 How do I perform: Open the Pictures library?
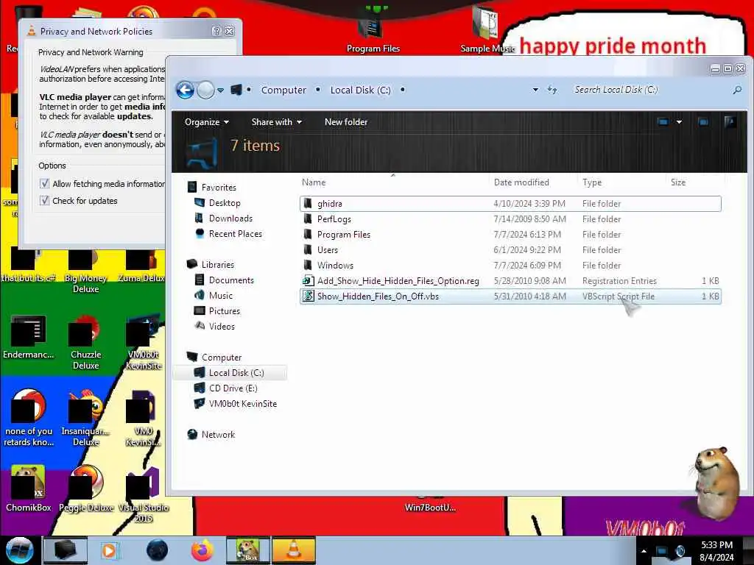click(224, 311)
